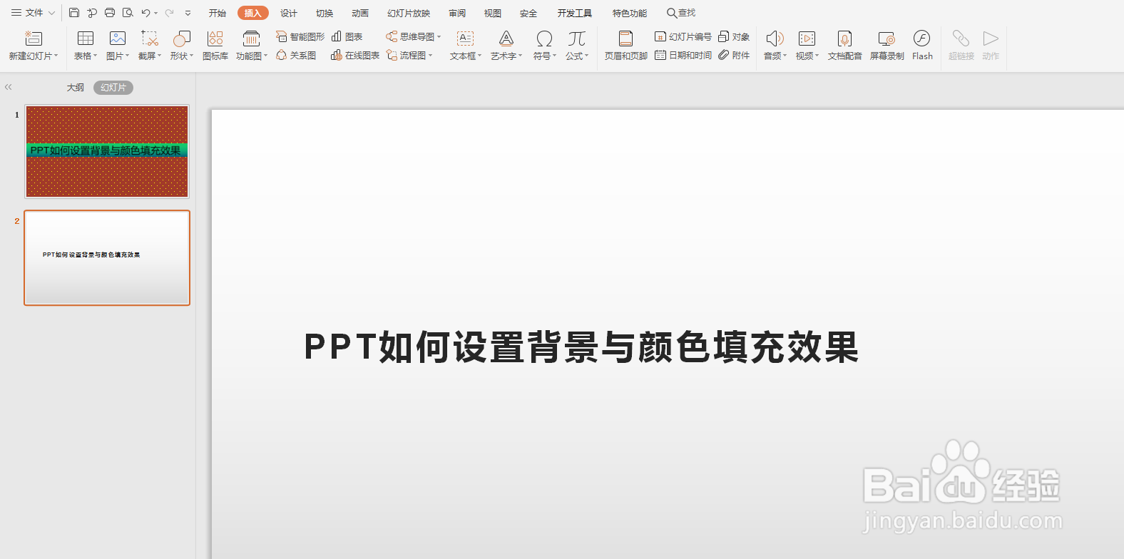1124x559 pixels.
Task: Open the 开发工具 developer tools tab
Action: pyautogui.click(x=575, y=13)
